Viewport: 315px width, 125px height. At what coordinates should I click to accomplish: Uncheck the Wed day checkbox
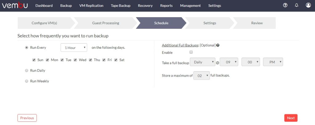coord(75,60)
